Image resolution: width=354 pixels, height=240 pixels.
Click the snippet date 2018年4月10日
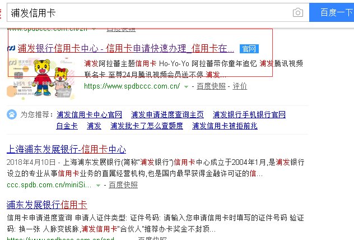(31, 162)
